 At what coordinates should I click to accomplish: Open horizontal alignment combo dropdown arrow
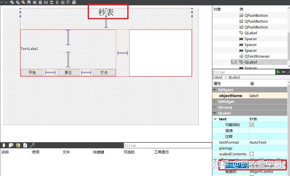tap(285, 165)
